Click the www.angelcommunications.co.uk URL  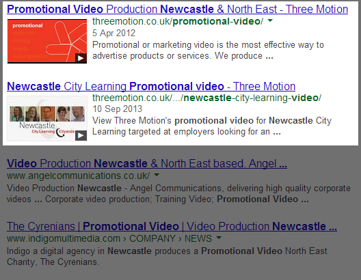[78, 176]
